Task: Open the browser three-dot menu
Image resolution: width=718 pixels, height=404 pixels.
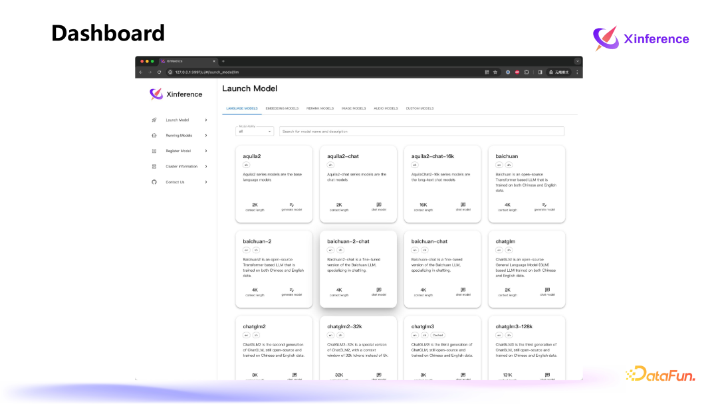Action: tap(578, 72)
